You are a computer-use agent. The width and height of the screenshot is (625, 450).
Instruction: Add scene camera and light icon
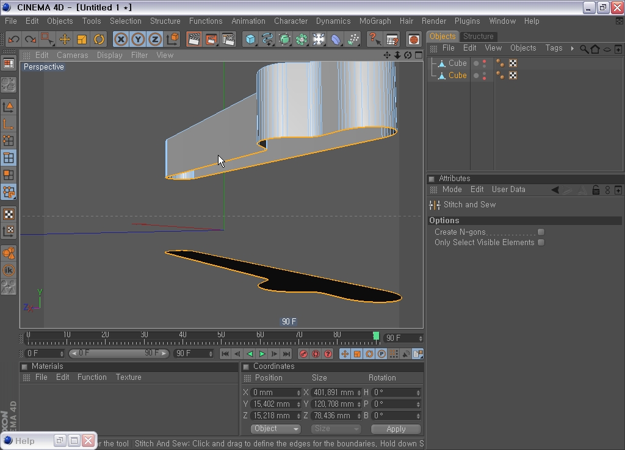319,39
